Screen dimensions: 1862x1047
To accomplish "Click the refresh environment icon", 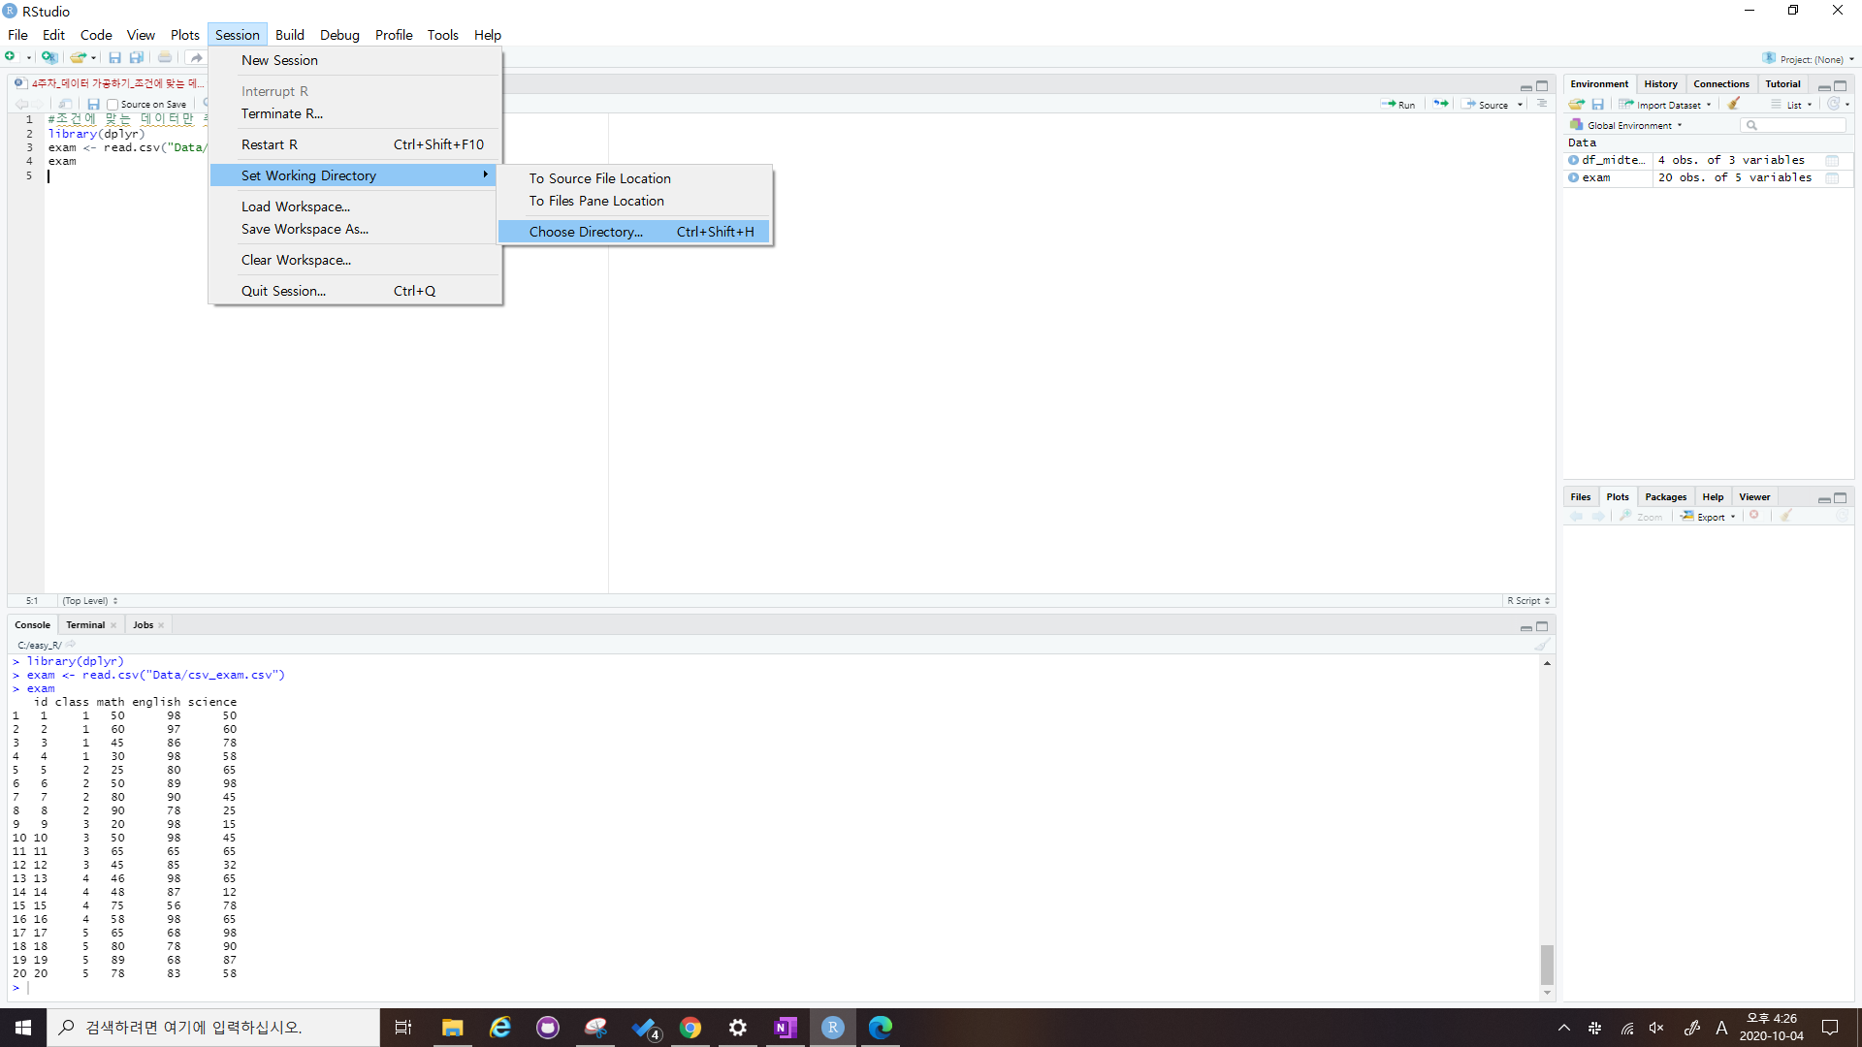I will coord(1833,104).
